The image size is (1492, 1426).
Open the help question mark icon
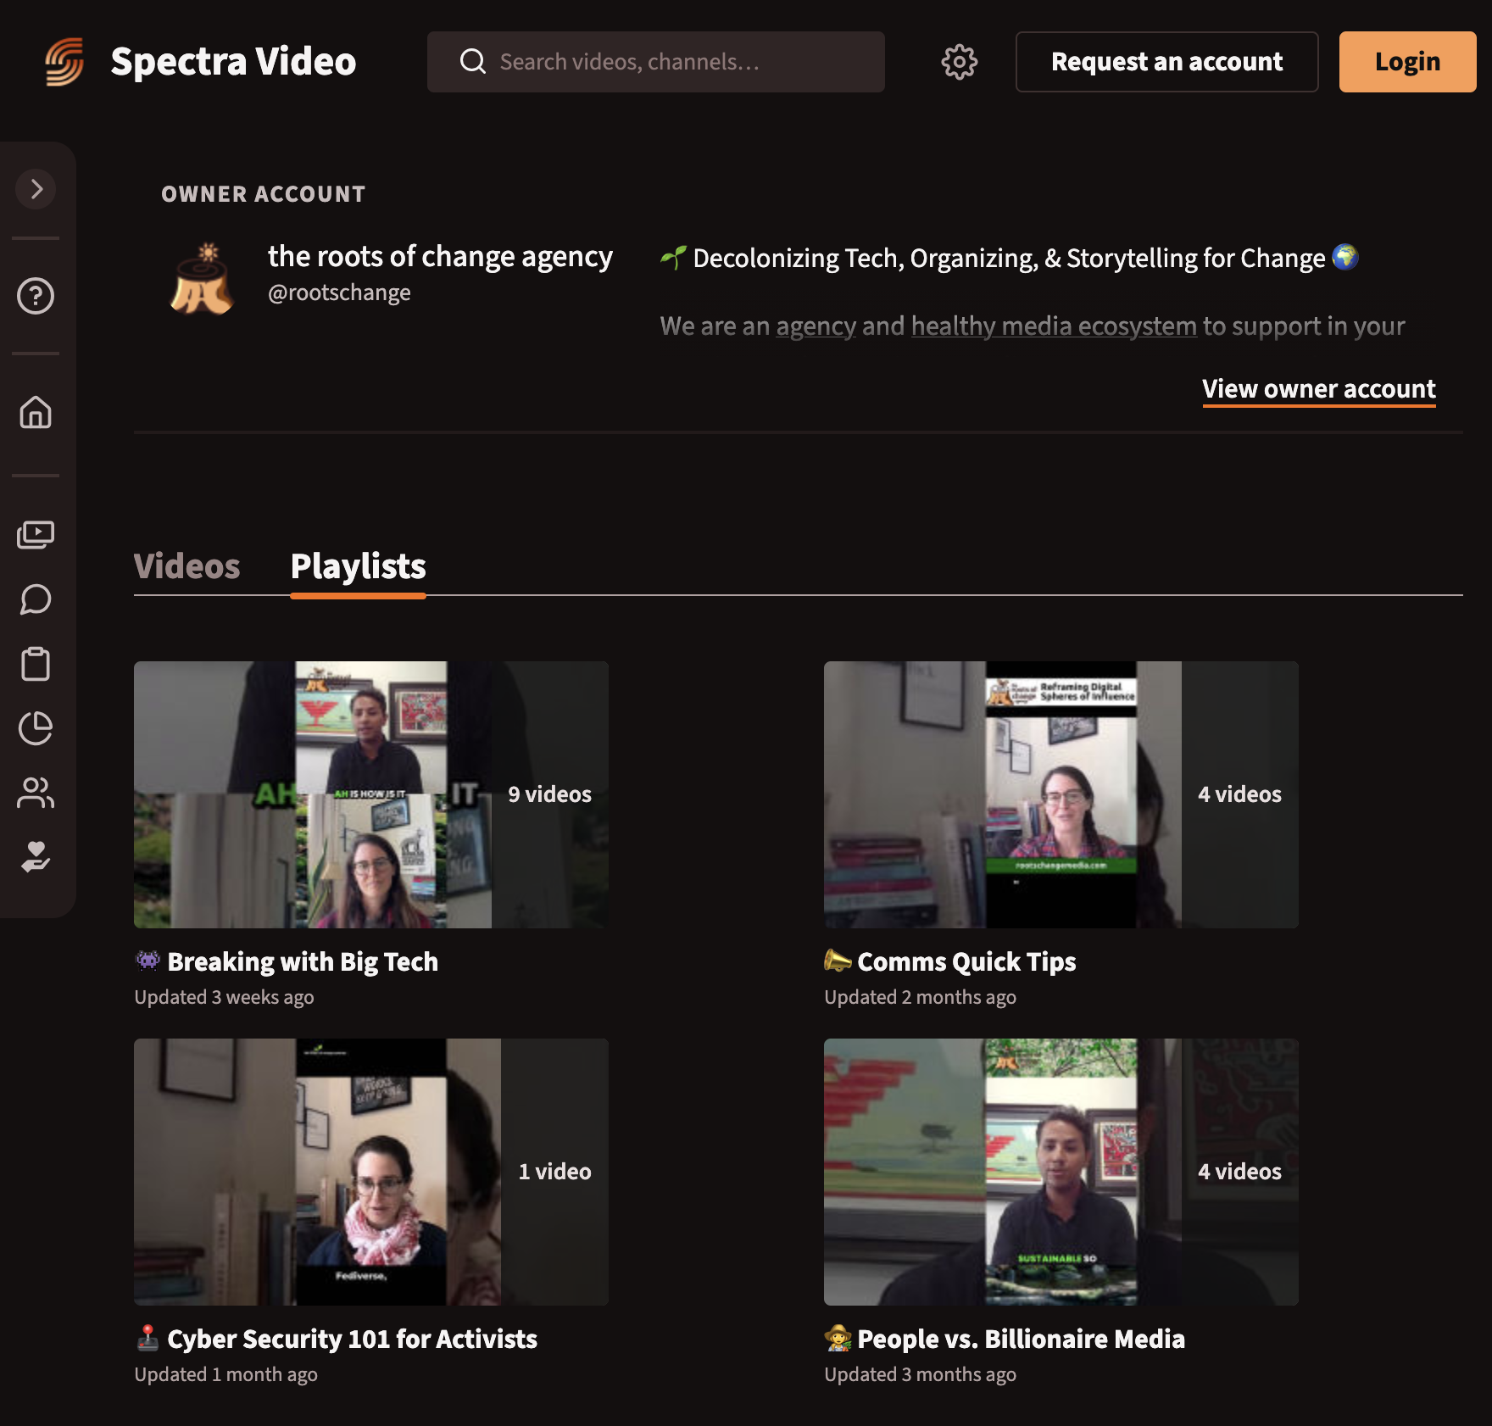coord(36,296)
